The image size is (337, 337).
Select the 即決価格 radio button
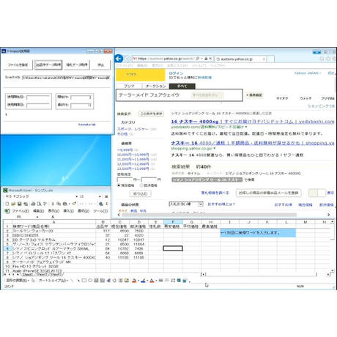[x=141, y=185]
